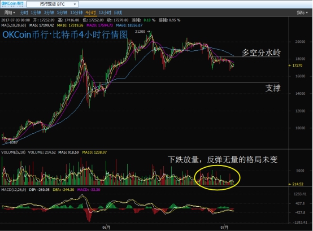Click the volume 214.52 axis marker

296,184
